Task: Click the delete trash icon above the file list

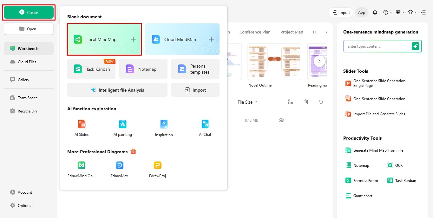Action: (306, 102)
